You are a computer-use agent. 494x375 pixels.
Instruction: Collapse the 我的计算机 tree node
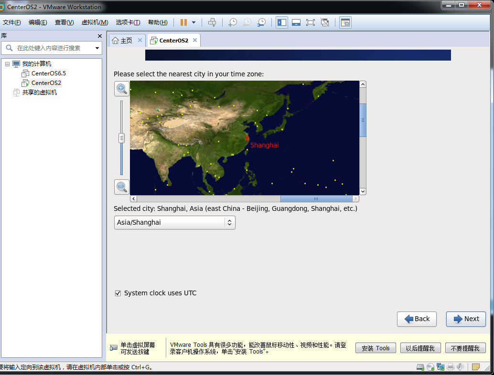[x=7, y=64]
